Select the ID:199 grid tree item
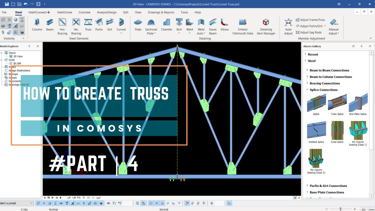The height and width of the screenshot is (211, 375). click(17, 63)
